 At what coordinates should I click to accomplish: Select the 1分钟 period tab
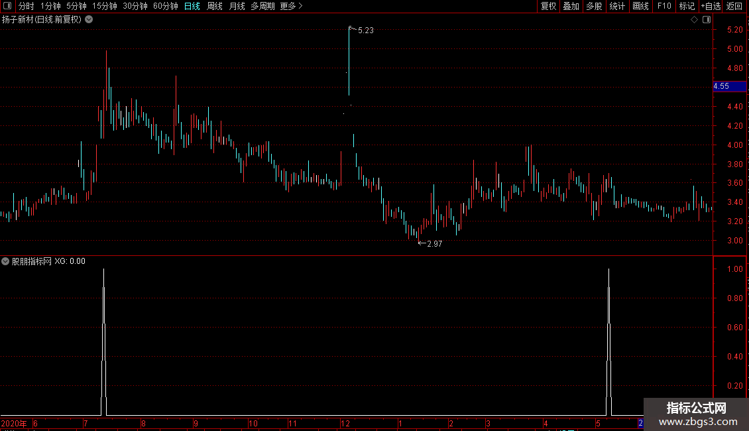coord(50,6)
